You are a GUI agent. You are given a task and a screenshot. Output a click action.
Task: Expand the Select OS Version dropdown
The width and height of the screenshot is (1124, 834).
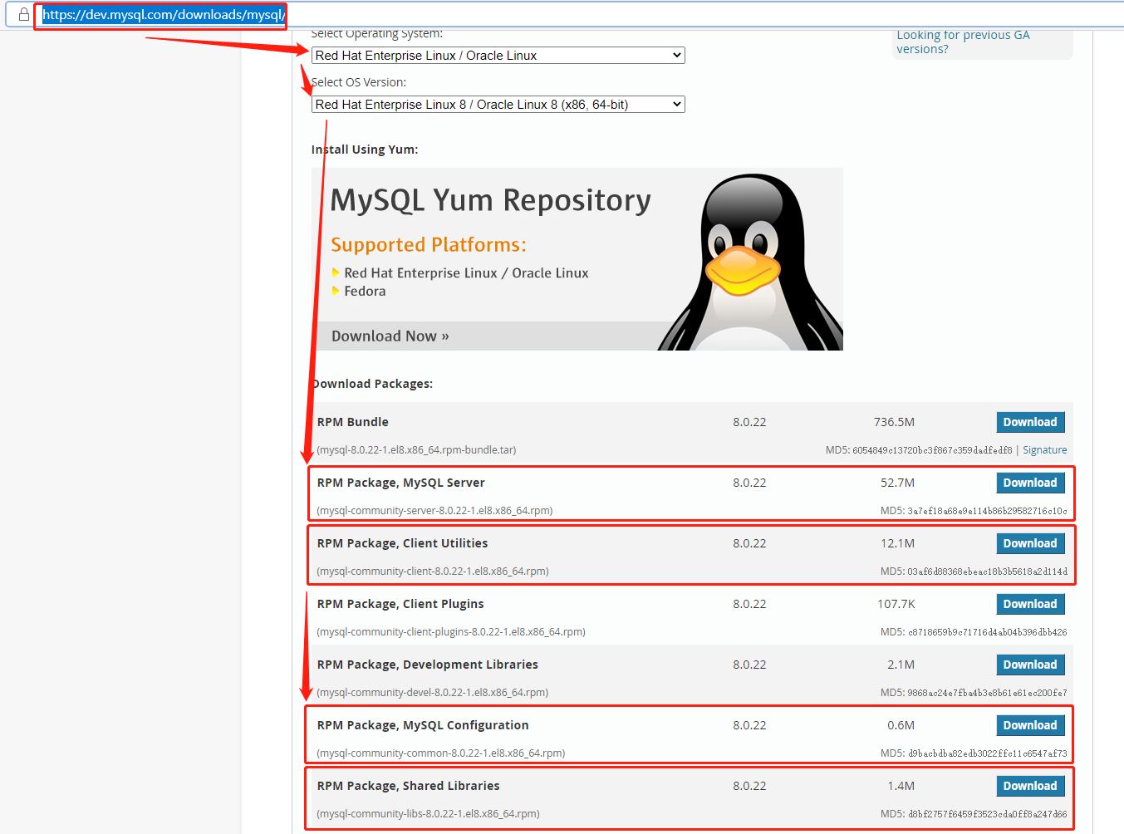coord(498,105)
